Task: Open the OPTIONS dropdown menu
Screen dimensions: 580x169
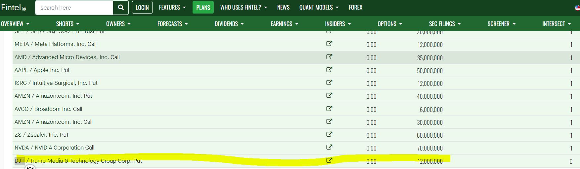Action: click(390, 24)
